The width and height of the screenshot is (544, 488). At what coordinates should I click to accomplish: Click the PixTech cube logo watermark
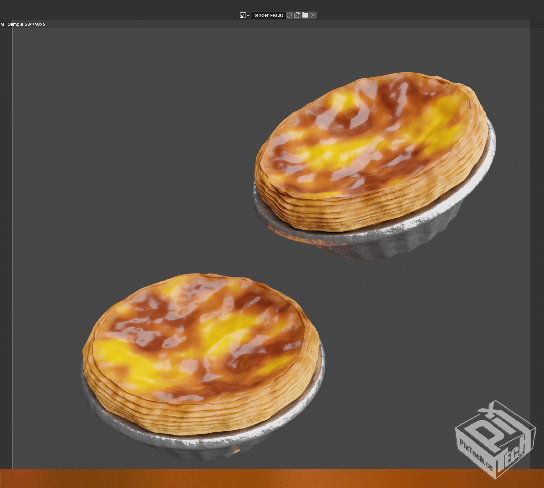[x=495, y=439]
